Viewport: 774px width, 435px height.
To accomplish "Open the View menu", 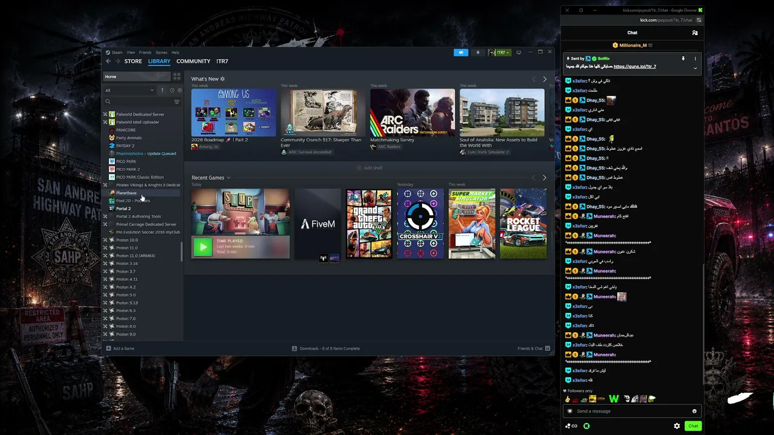I will coord(131,53).
